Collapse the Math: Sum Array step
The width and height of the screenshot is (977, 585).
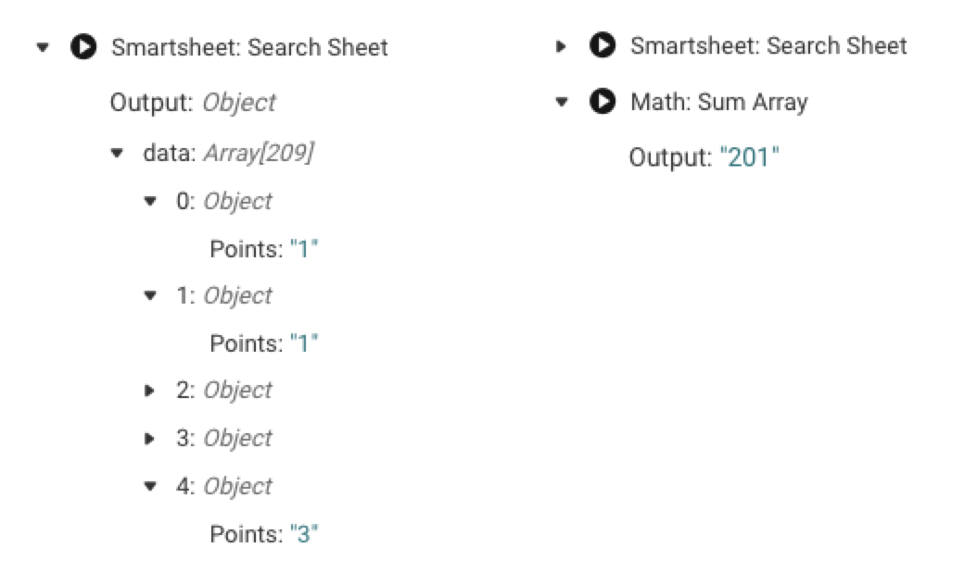pos(561,101)
